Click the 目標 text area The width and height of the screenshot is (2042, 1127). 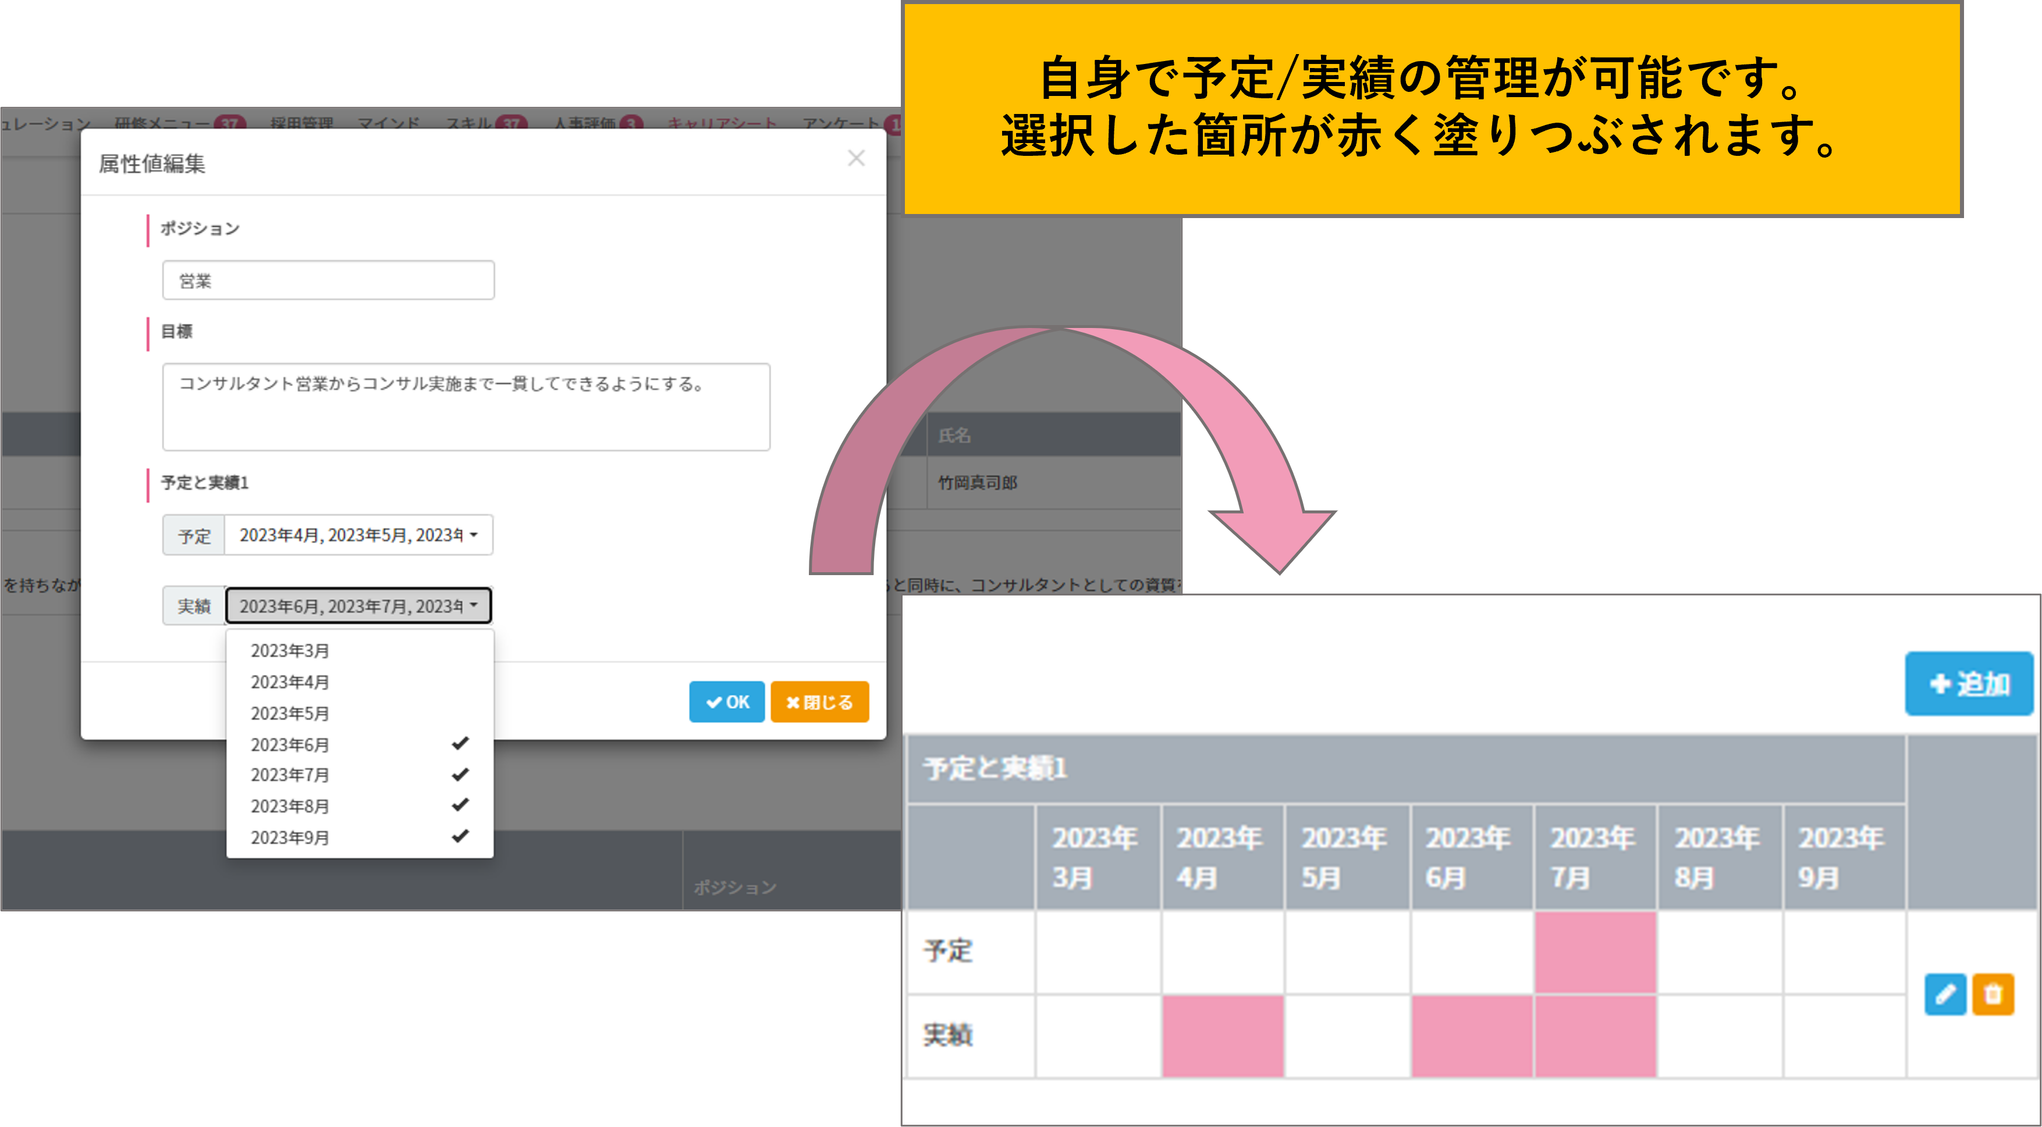point(466,407)
